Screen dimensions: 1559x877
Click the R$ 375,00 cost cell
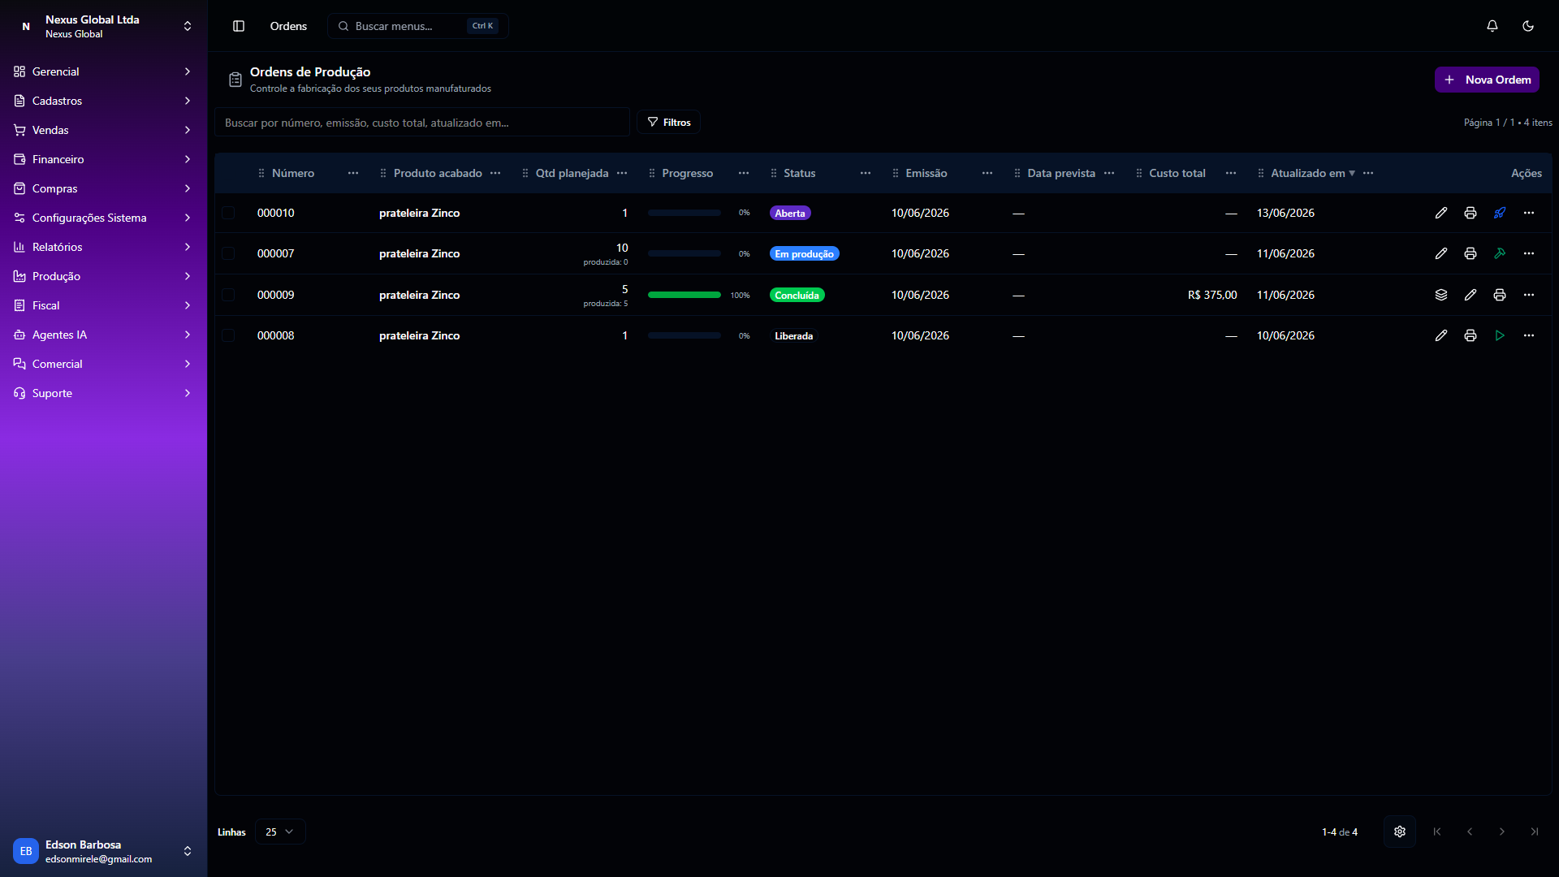point(1212,295)
